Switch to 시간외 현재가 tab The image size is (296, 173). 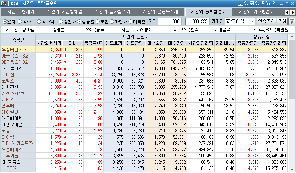click(21, 12)
